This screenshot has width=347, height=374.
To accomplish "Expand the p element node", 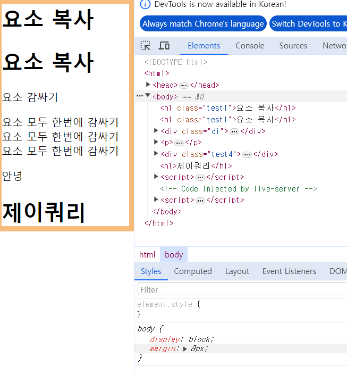I will click(156, 142).
